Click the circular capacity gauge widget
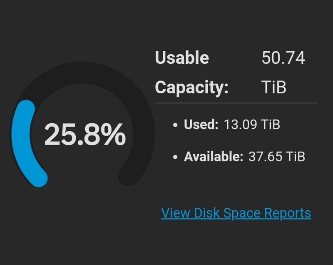 click(74, 133)
